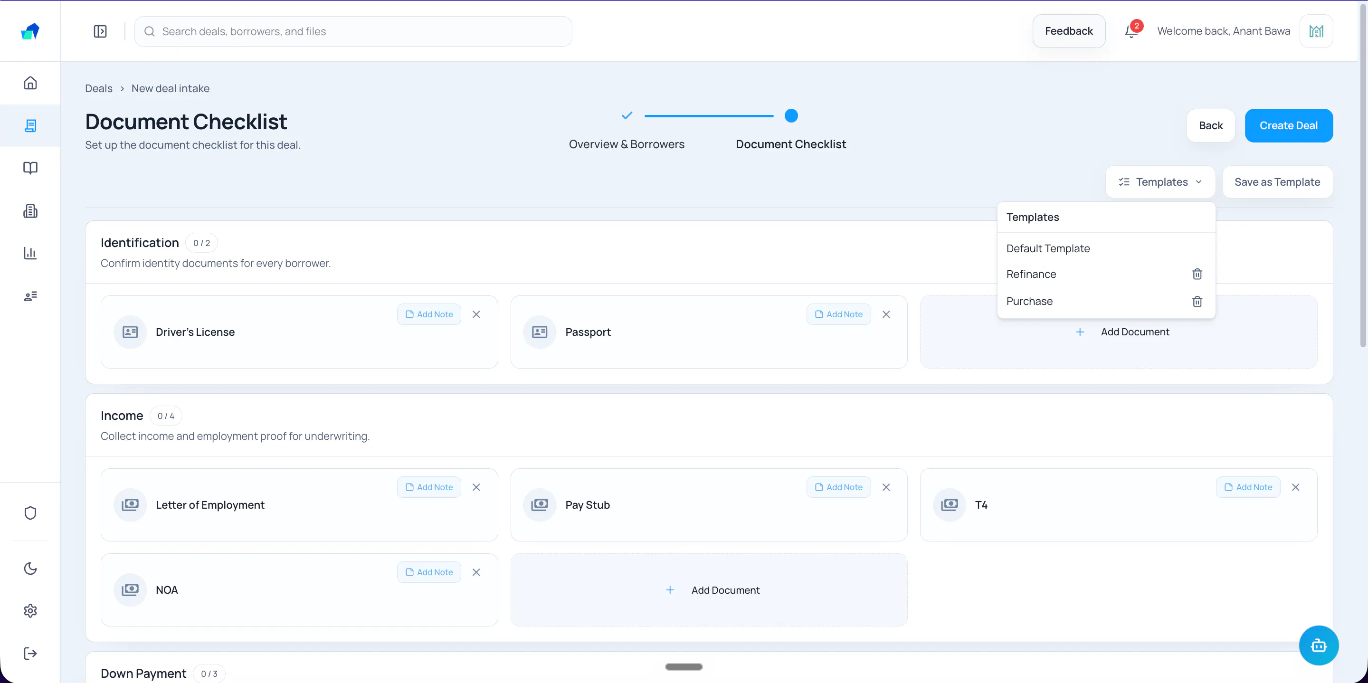Open the contacts list sidebar icon

(30, 296)
